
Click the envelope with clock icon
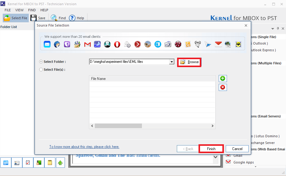point(127,44)
